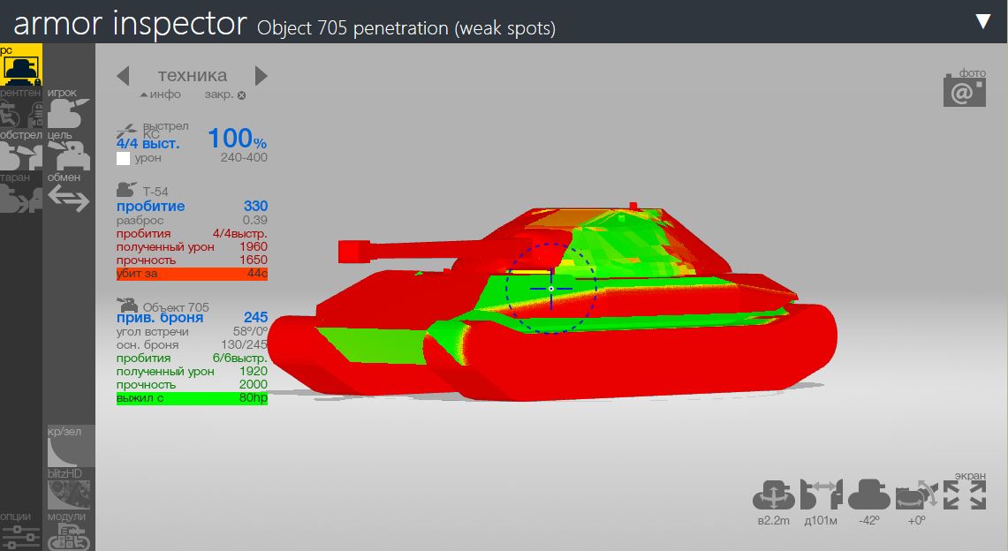Viewport: 1008px width, 551px height.
Task: Click the угол встречи 58°/0° row
Action: tap(192, 332)
